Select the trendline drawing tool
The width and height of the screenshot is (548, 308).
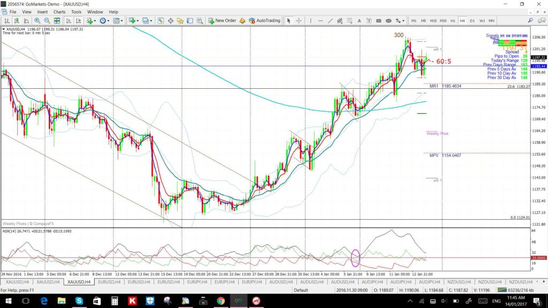coord(330,21)
